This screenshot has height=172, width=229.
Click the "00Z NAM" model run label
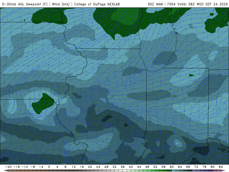coord(155,4)
